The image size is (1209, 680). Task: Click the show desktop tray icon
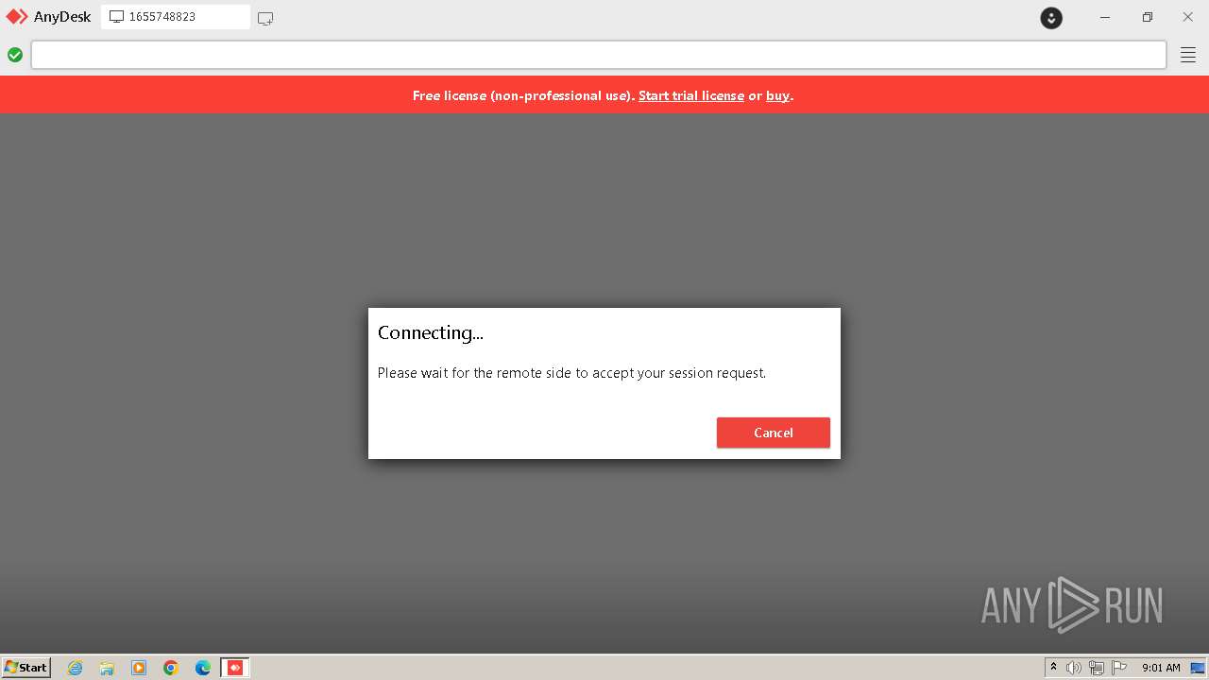click(1198, 668)
